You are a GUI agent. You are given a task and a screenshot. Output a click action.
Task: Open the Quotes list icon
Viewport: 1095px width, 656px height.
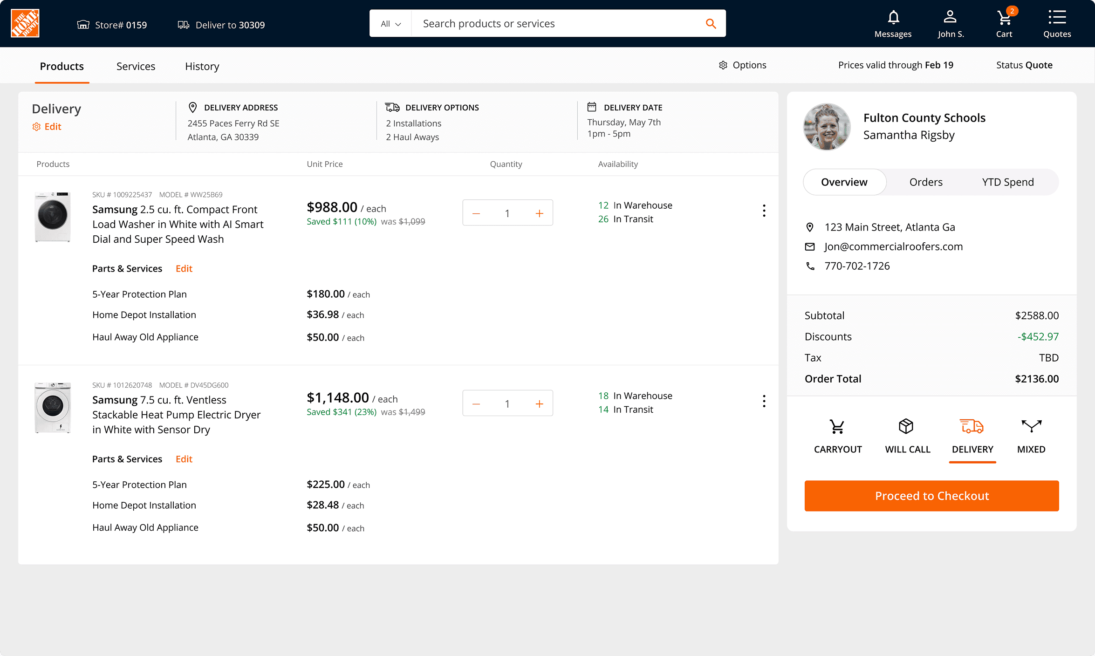click(1057, 18)
